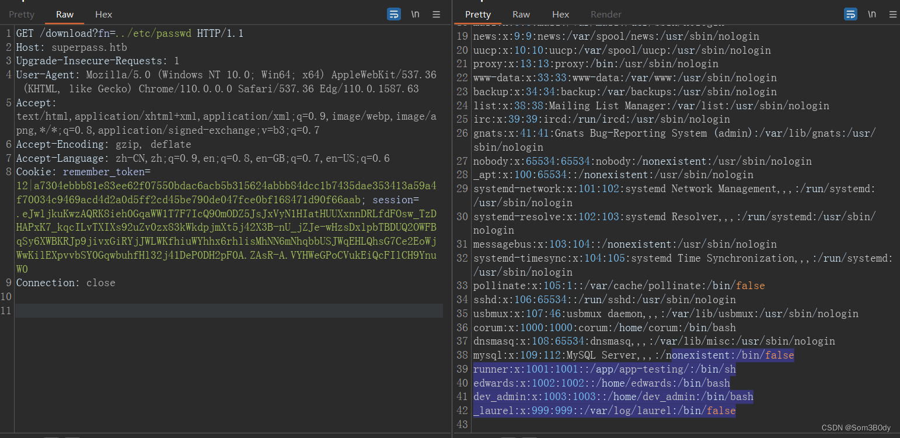The height and width of the screenshot is (438, 900).
Task: Click the sshd:x:106 passwd entry
Action: click(604, 300)
